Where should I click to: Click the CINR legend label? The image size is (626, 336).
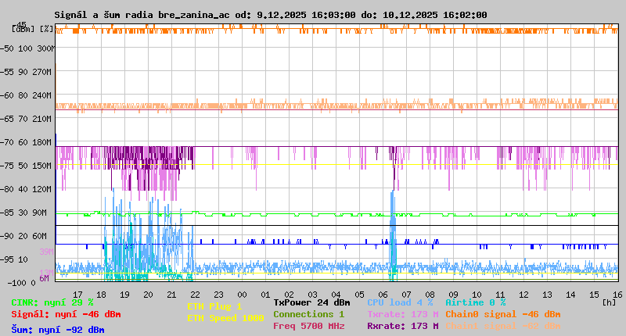52,302
